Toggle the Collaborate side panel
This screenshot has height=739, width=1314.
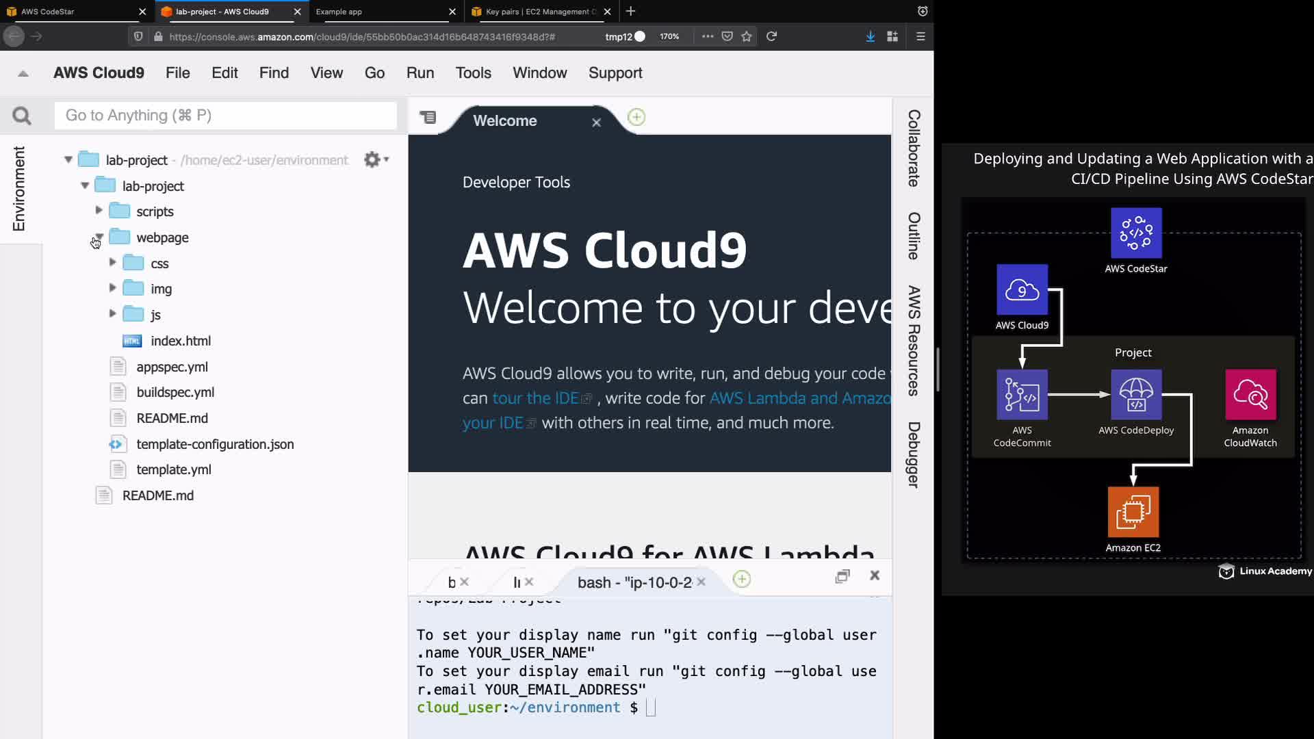(914, 148)
